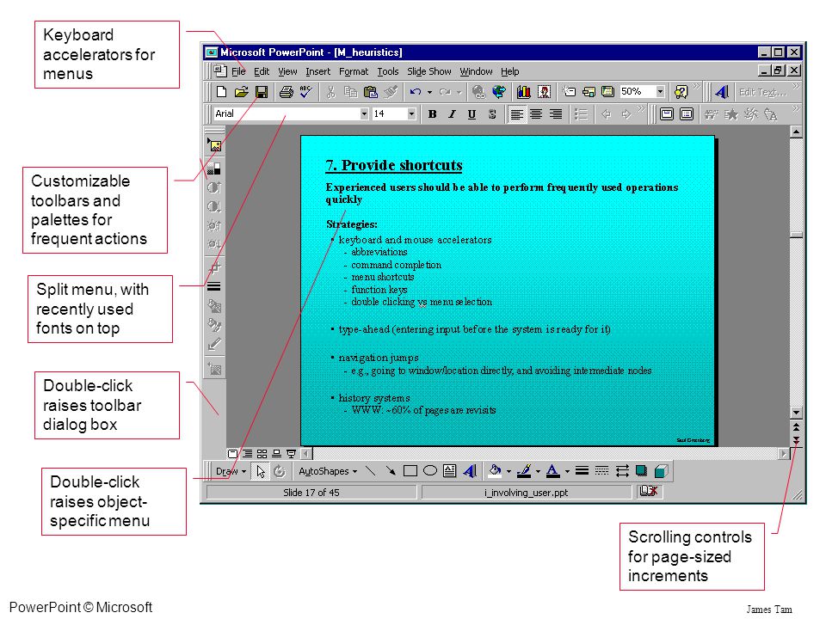Viewport: 826px width, 619px height.
Task: Open the File menu
Action: click(x=238, y=71)
